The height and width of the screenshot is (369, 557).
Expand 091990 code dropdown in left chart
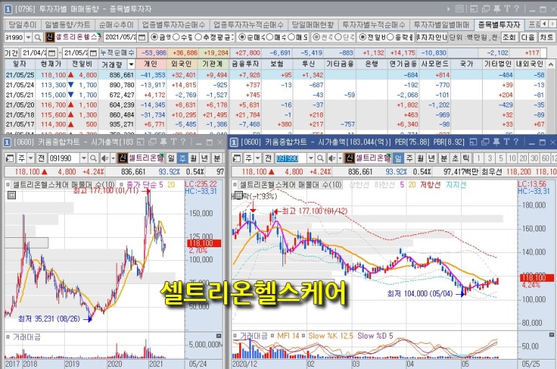pos(84,159)
